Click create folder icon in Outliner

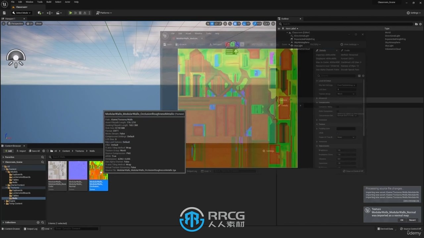click(x=416, y=24)
